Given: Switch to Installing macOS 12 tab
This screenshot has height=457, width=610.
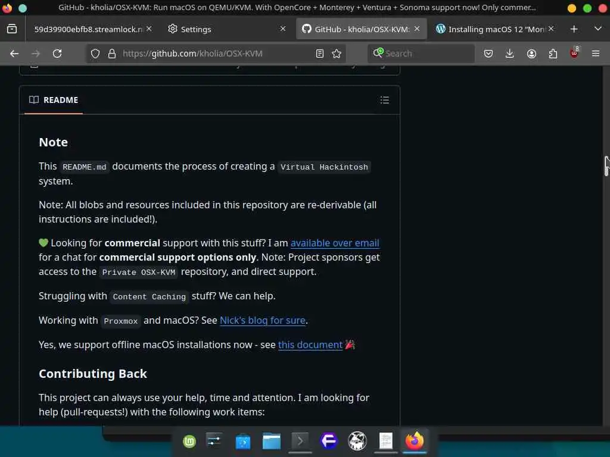Looking at the screenshot, I should 494,29.
